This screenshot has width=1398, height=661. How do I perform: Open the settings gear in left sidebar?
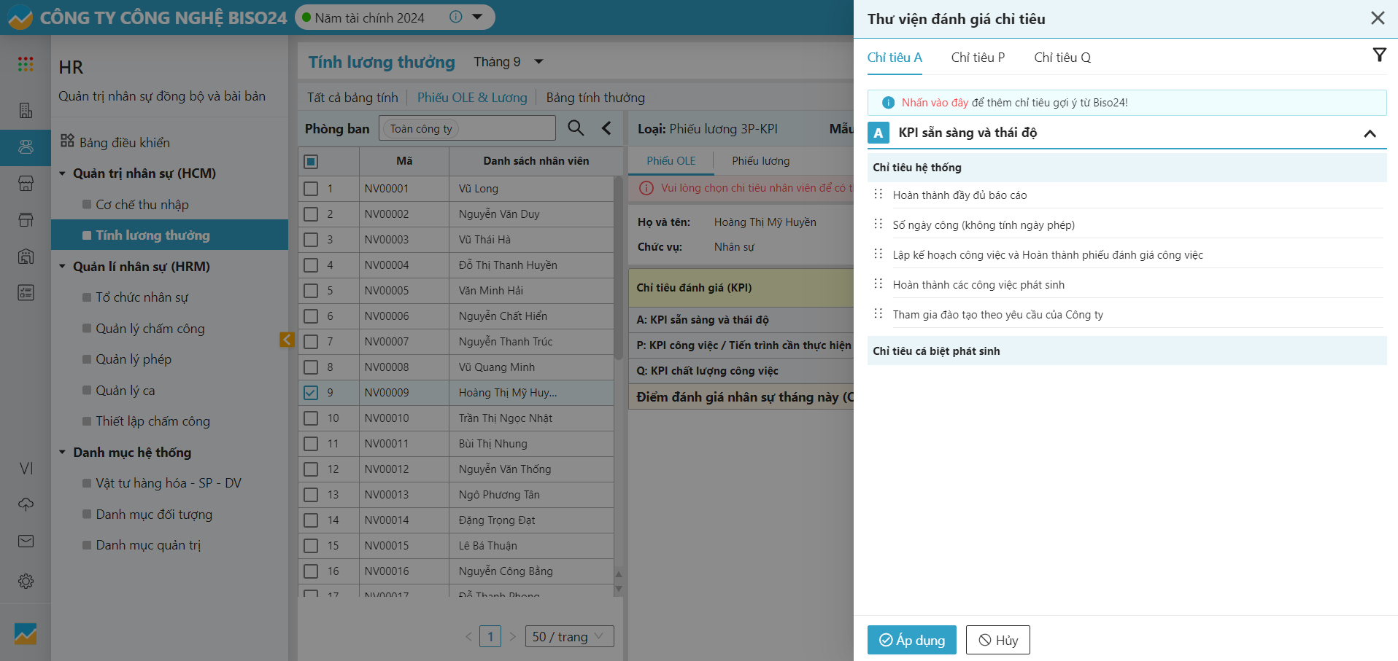(x=26, y=581)
